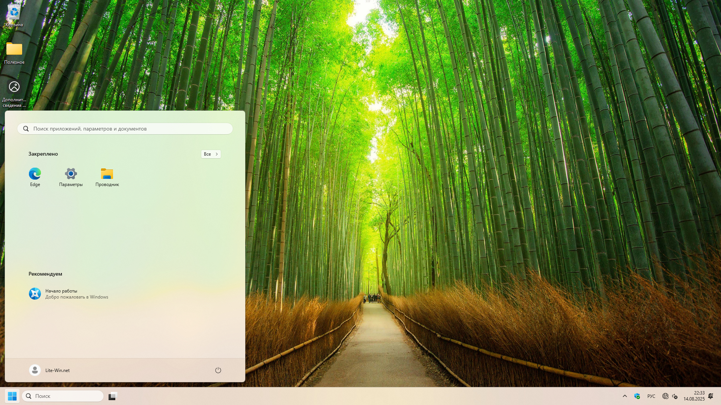Open network globe icon in tray
Viewport: 721px width, 405px height.
click(x=665, y=396)
